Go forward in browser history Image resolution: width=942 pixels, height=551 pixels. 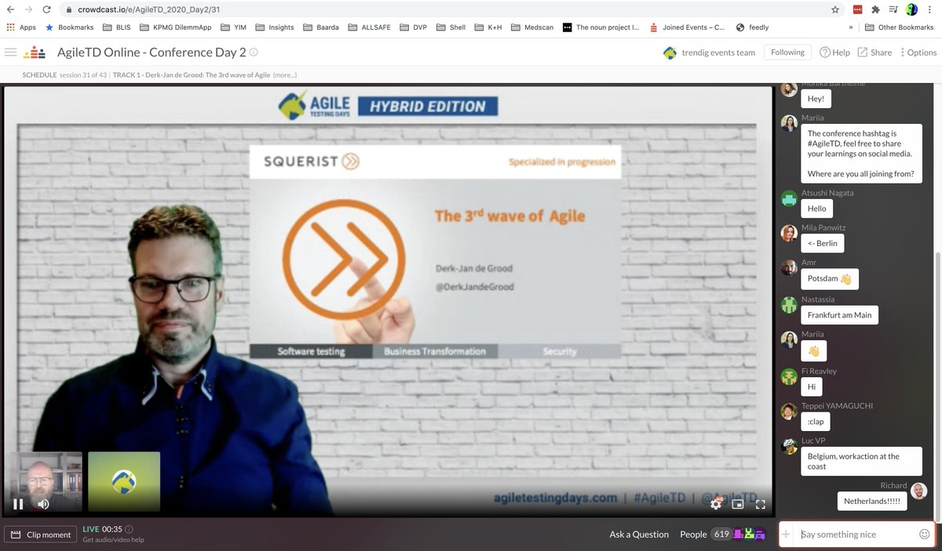29,9
